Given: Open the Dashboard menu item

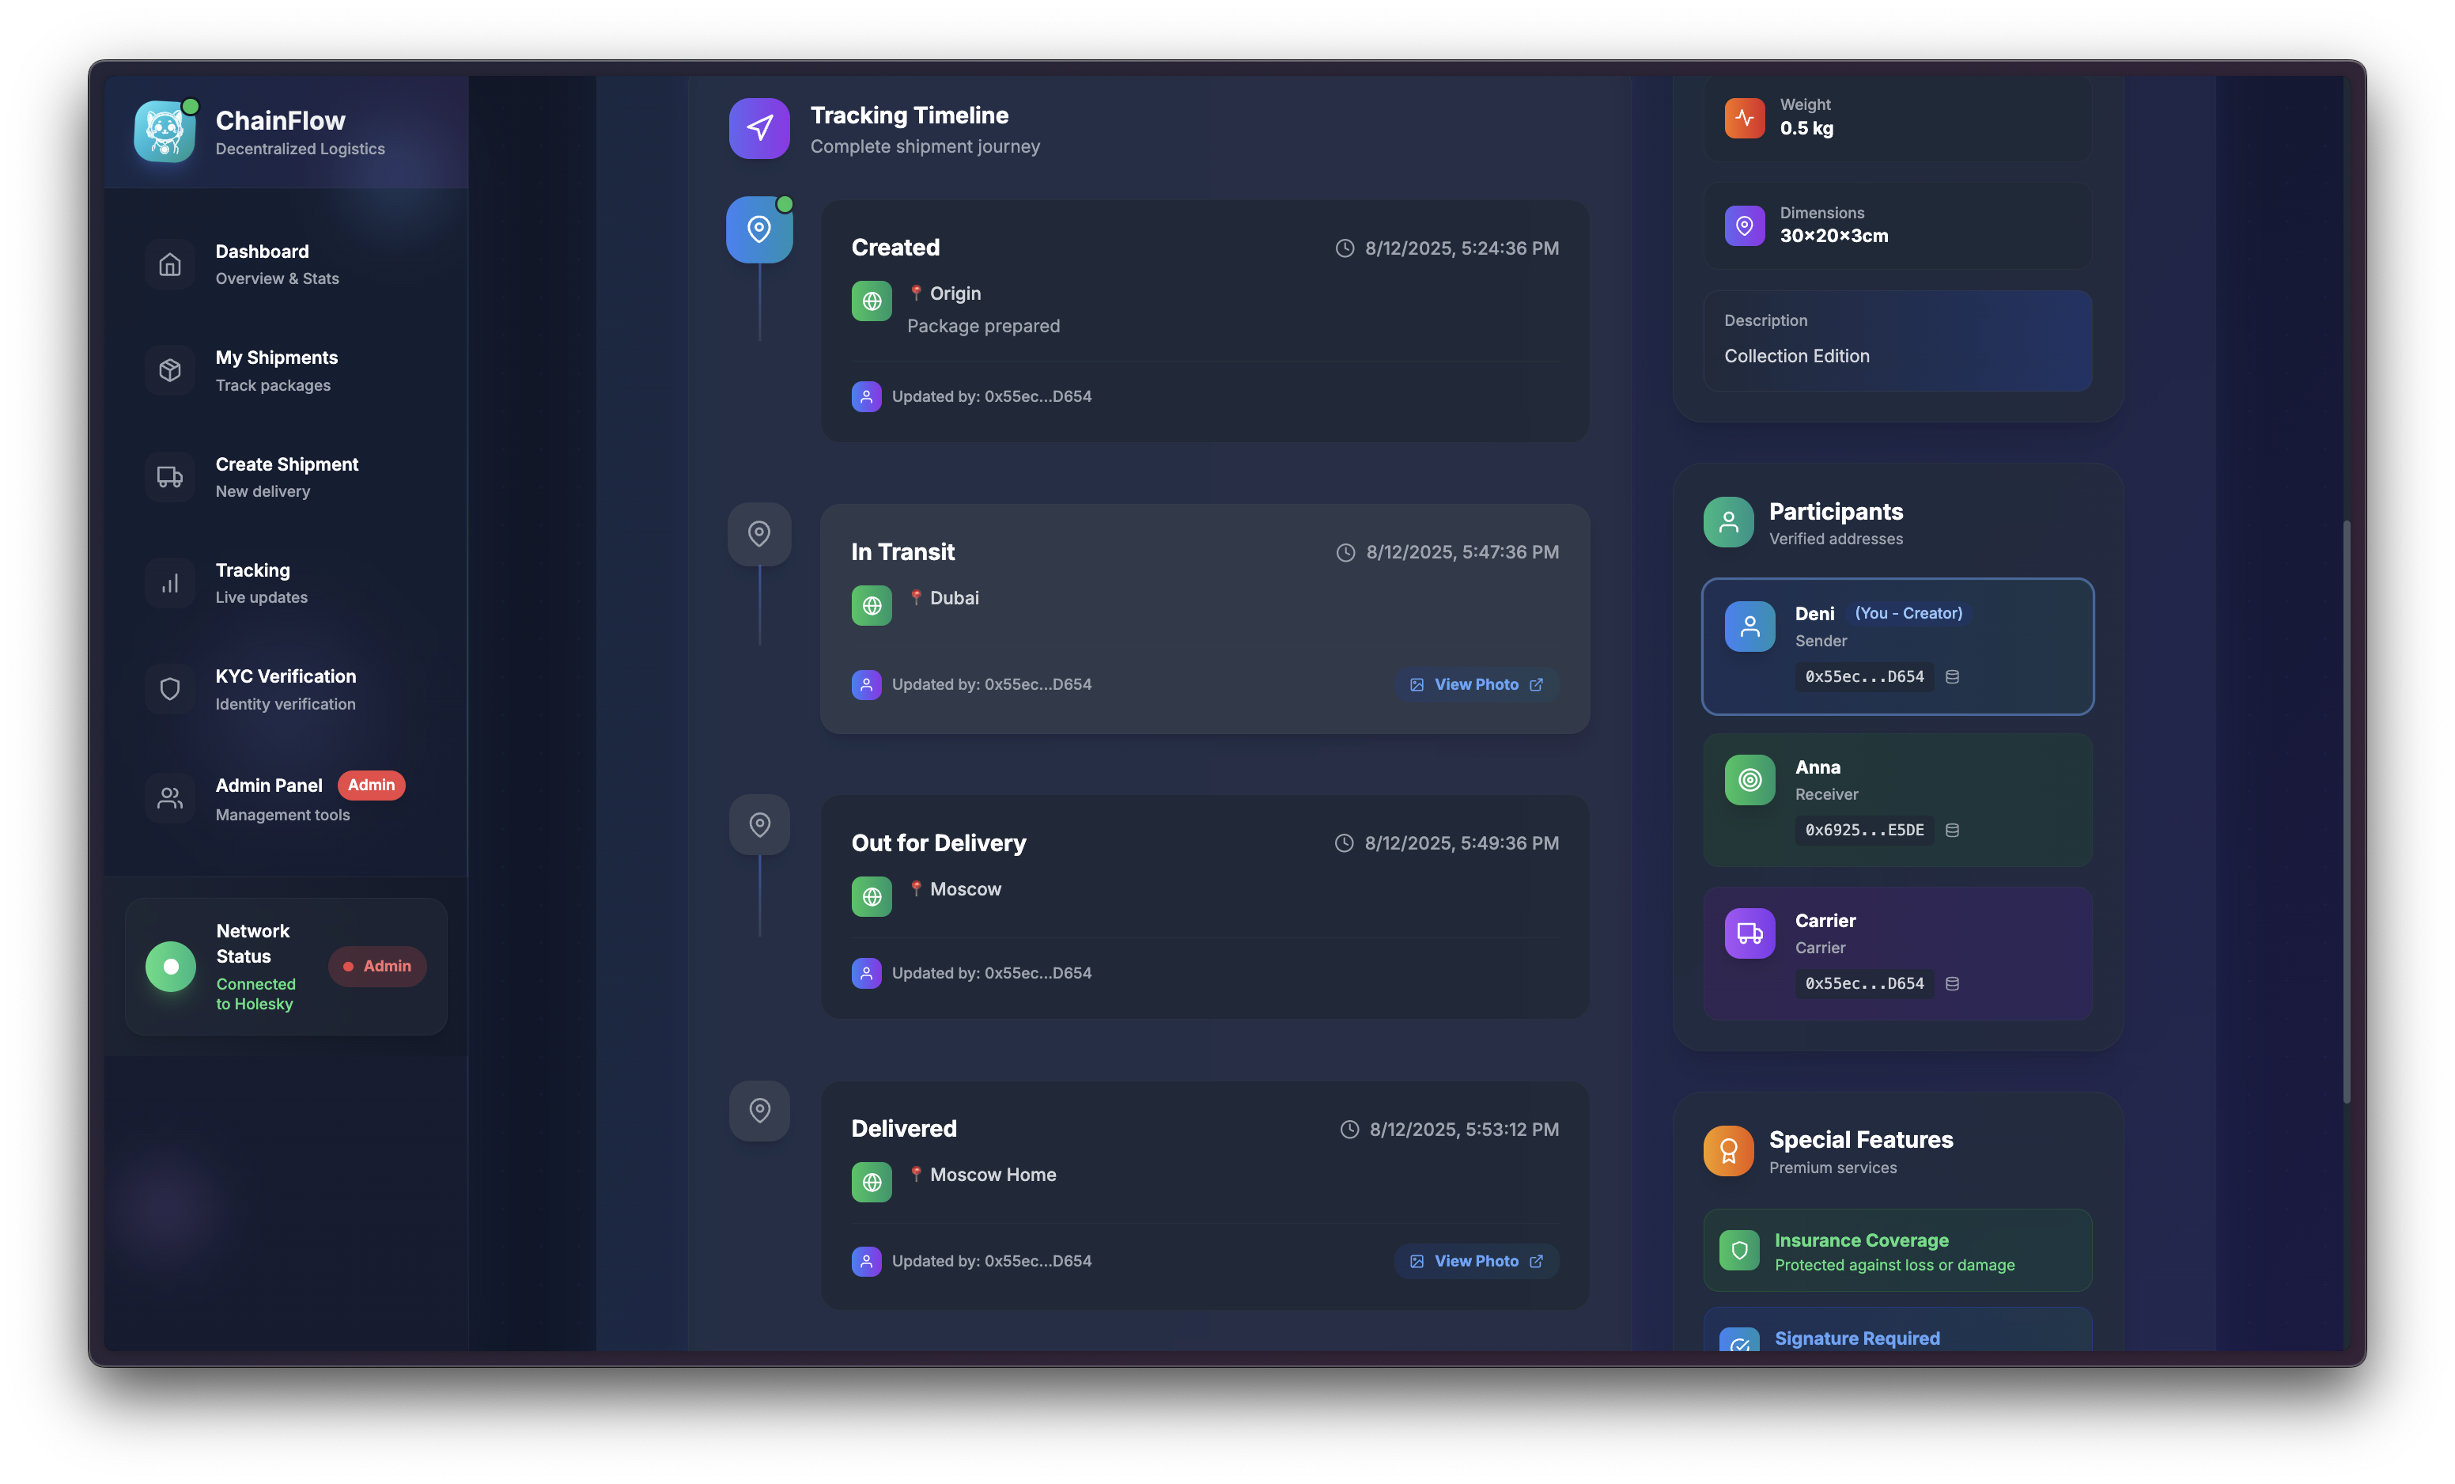Looking at the screenshot, I should click(x=262, y=264).
